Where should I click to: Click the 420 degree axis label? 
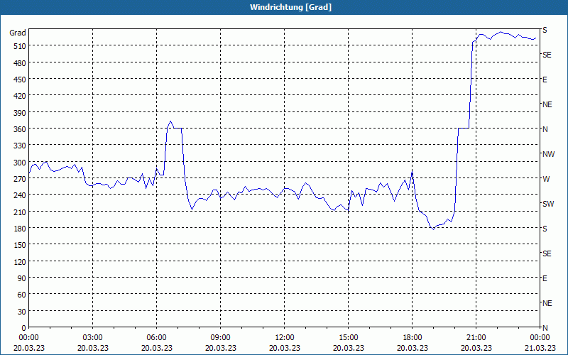tap(20, 96)
